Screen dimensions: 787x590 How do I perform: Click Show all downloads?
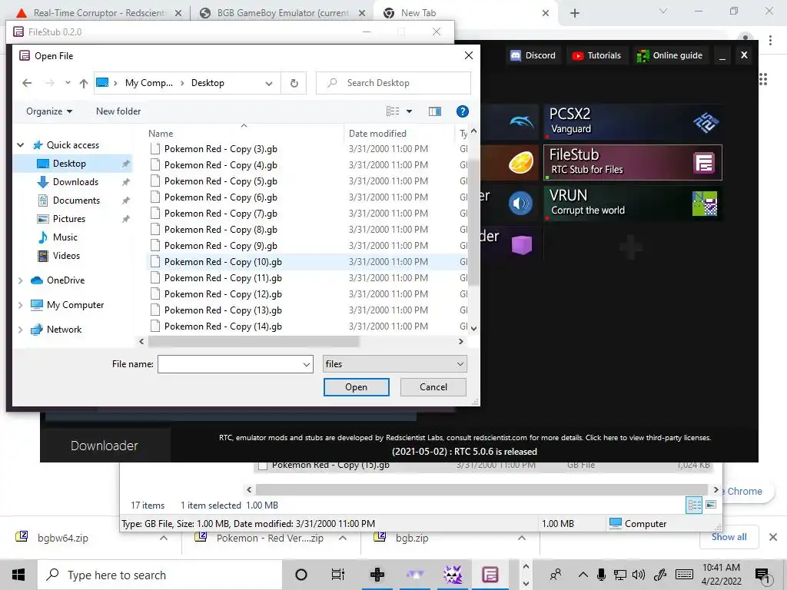click(729, 537)
